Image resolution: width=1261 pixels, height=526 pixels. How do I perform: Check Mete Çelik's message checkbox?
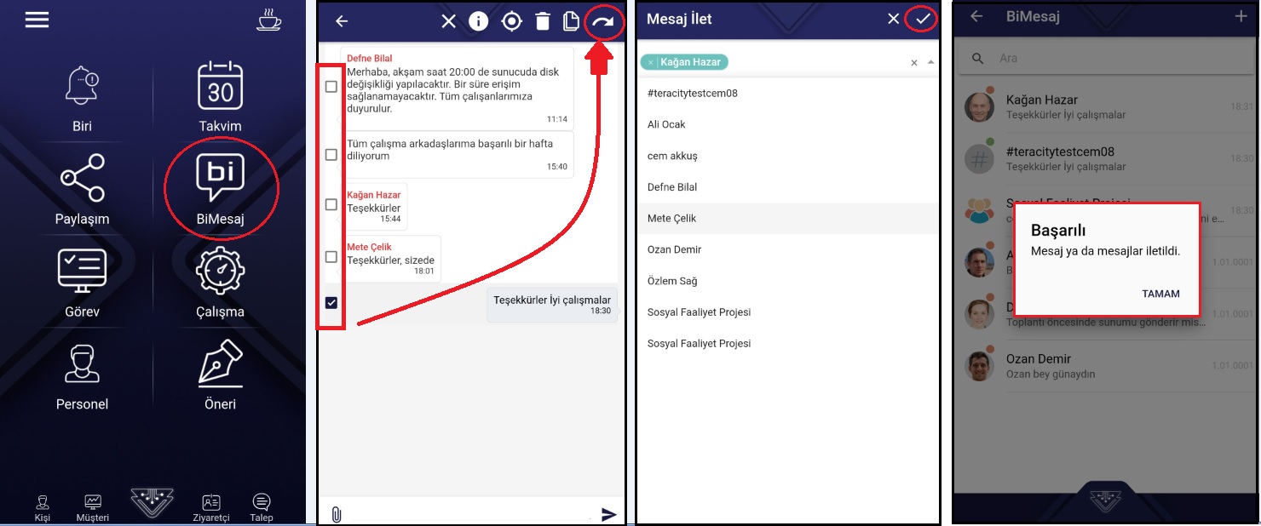[x=331, y=256]
